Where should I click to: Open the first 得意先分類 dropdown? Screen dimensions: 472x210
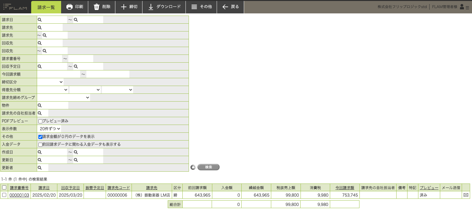coord(53,90)
